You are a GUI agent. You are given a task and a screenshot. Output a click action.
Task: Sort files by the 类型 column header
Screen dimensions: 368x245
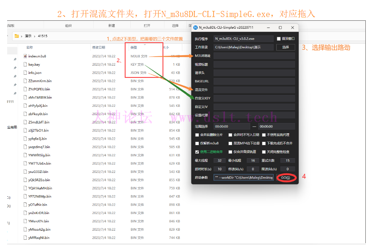(x=134, y=48)
